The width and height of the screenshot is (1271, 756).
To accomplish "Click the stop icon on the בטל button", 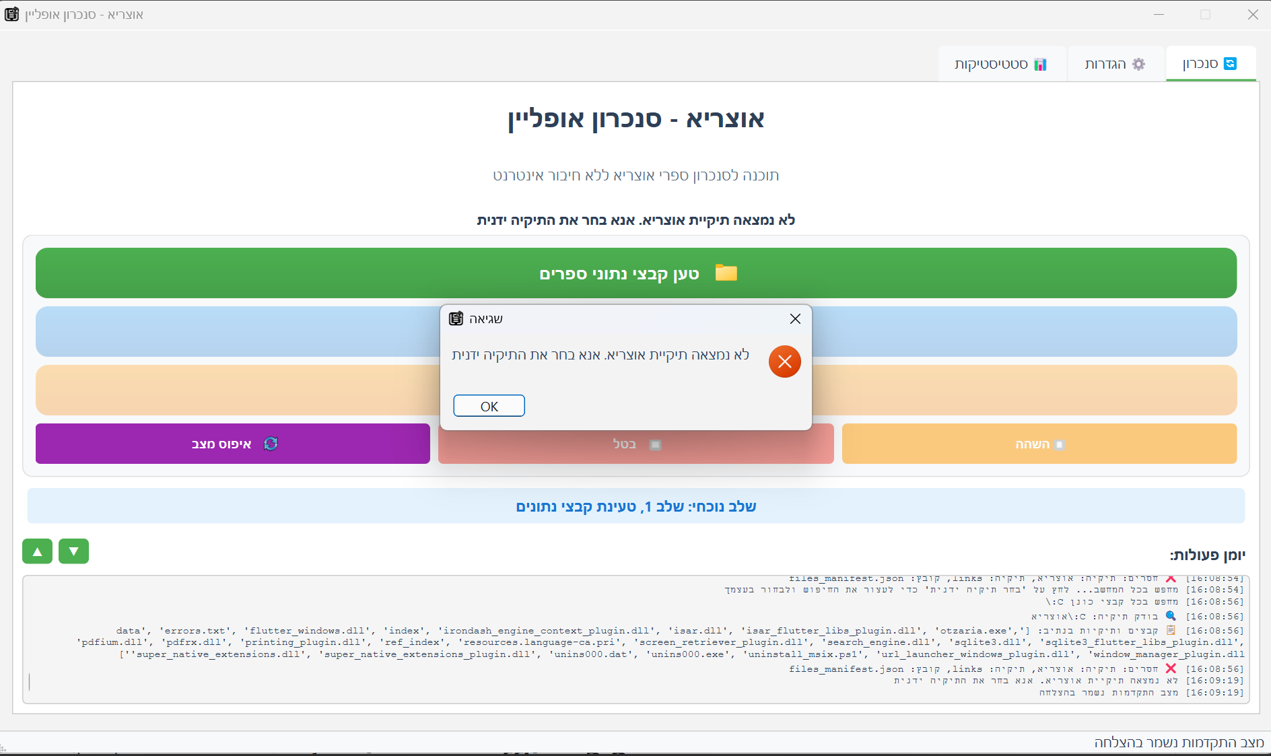I will (x=655, y=444).
